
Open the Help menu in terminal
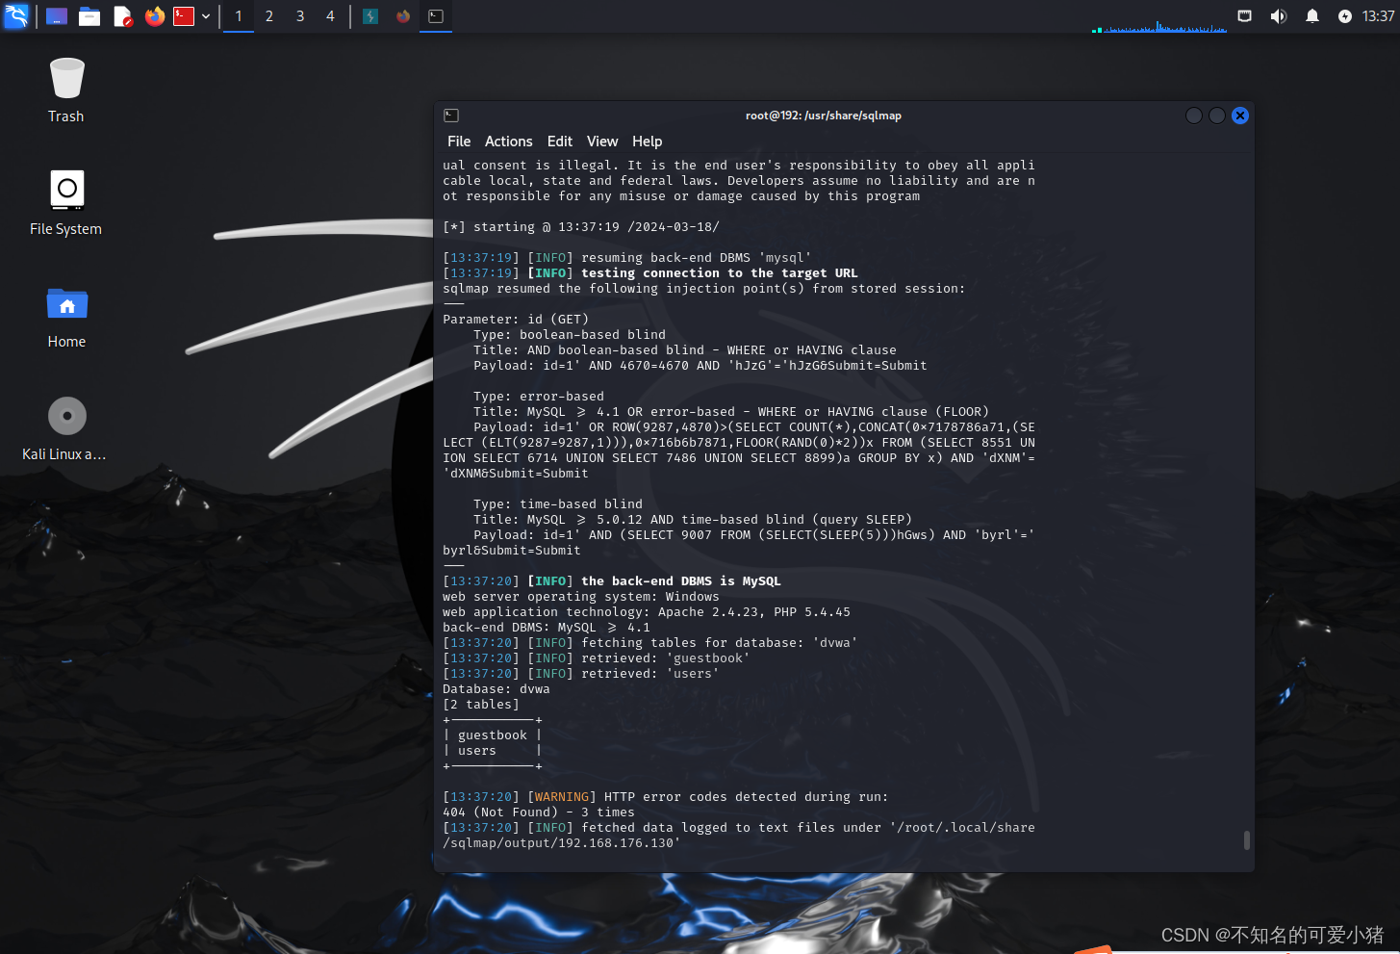(647, 142)
